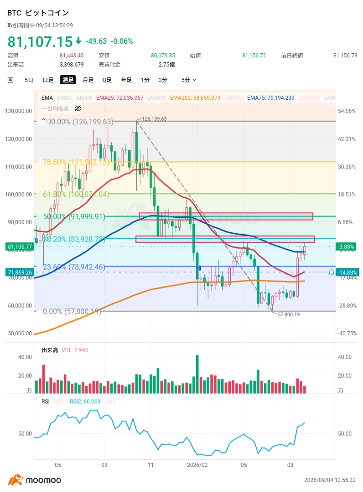The height and width of the screenshot is (492, 363).
Task: Click the RSI2: 60.069 label
Action: [85, 402]
